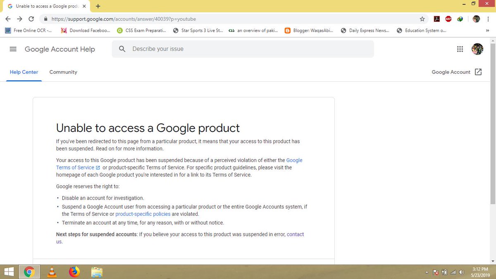View site security lock information
The image size is (496, 279).
pos(45,19)
